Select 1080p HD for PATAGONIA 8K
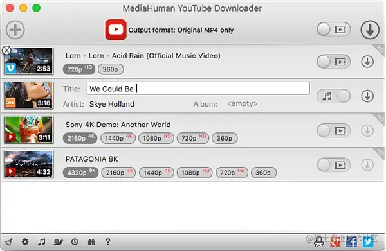This screenshot has width=386, height=251. (x=194, y=173)
